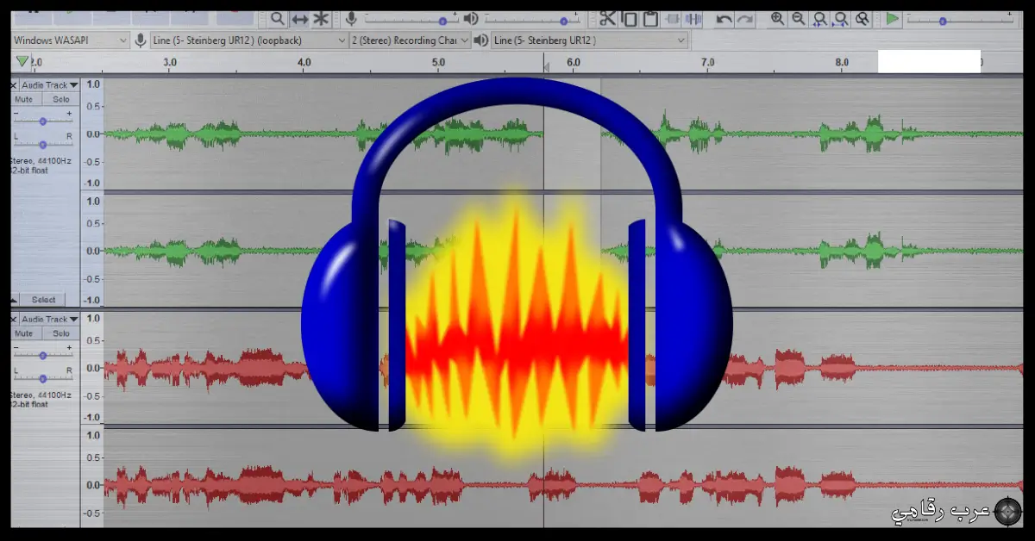1035x541 pixels.
Task: Adjust the green track pan slider
Action: [43, 144]
